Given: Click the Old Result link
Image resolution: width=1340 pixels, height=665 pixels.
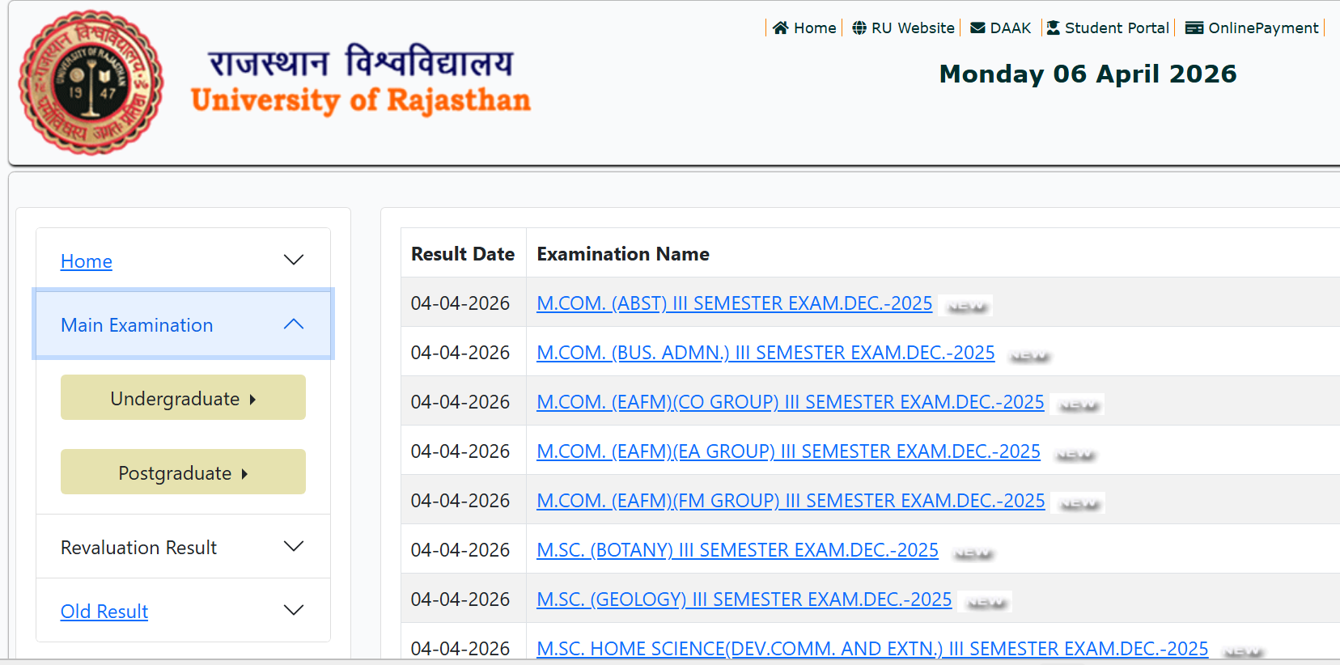Looking at the screenshot, I should pos(104,612).
